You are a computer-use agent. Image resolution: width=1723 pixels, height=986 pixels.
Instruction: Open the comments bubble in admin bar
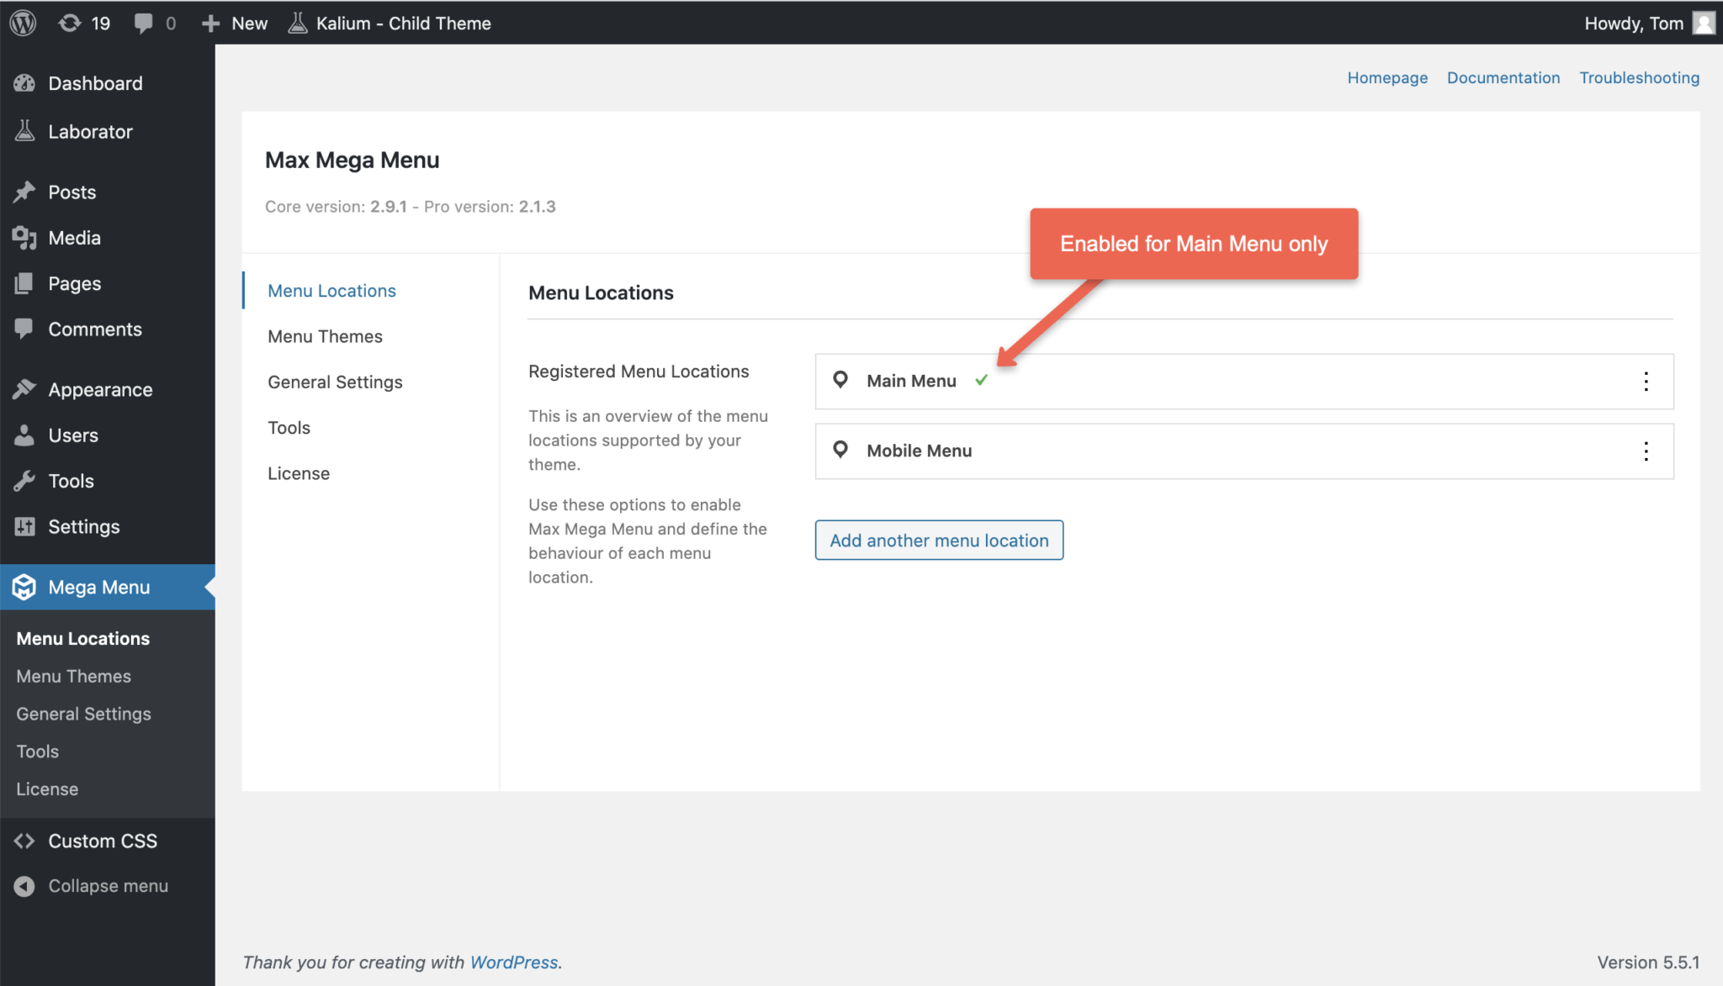(155, 23)
